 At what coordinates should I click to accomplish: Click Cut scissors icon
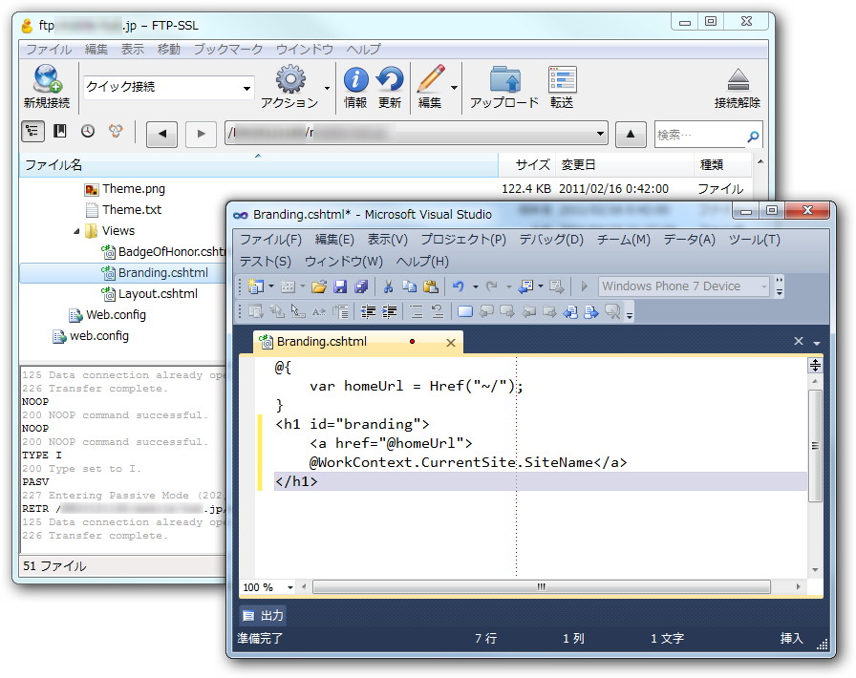(x=388, y=286)
